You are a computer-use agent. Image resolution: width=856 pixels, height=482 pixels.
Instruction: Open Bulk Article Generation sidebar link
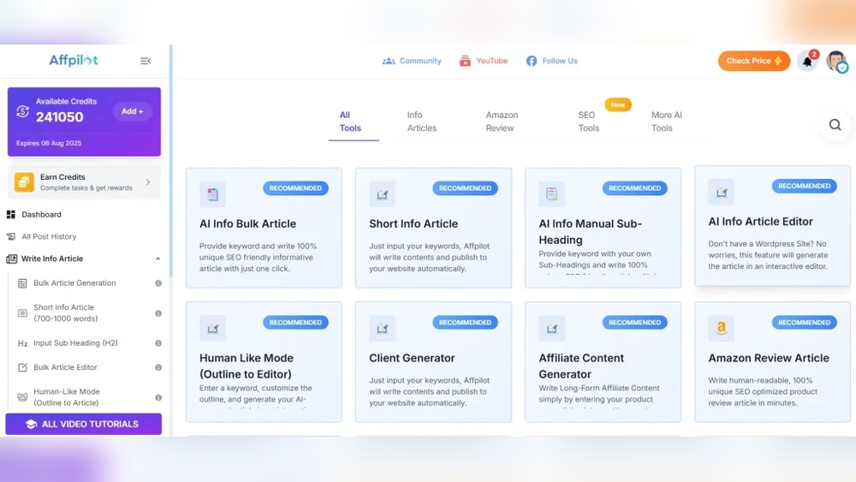click(74, 283)
